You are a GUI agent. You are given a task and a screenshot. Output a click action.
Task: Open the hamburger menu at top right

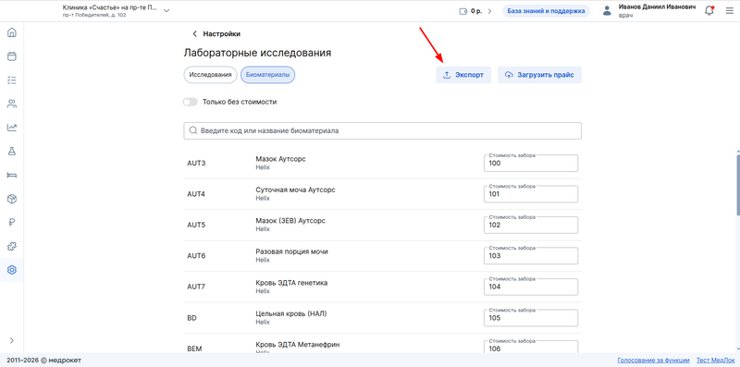730,11
